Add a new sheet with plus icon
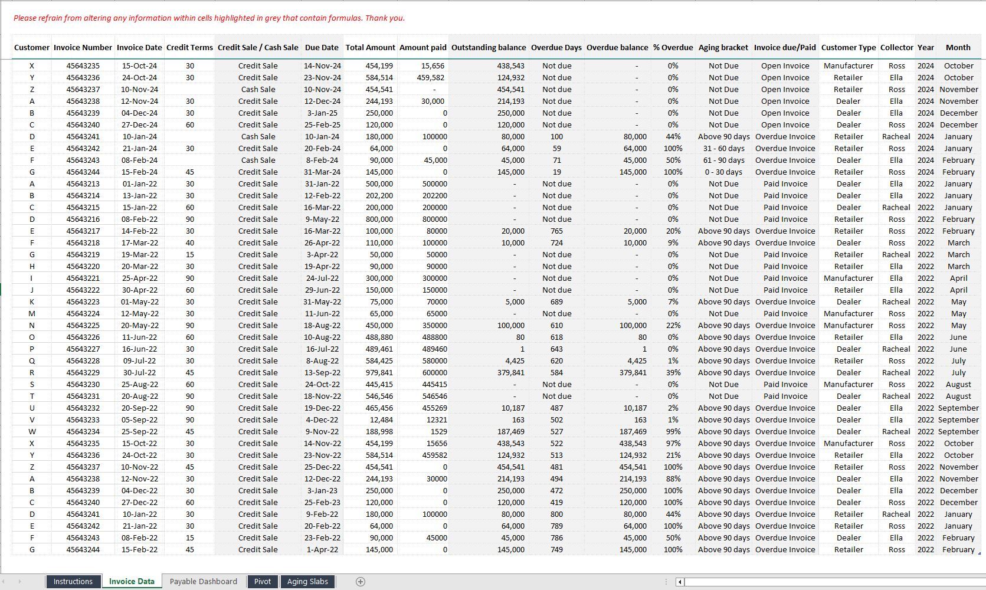986x590 pixels. [361, 581]
